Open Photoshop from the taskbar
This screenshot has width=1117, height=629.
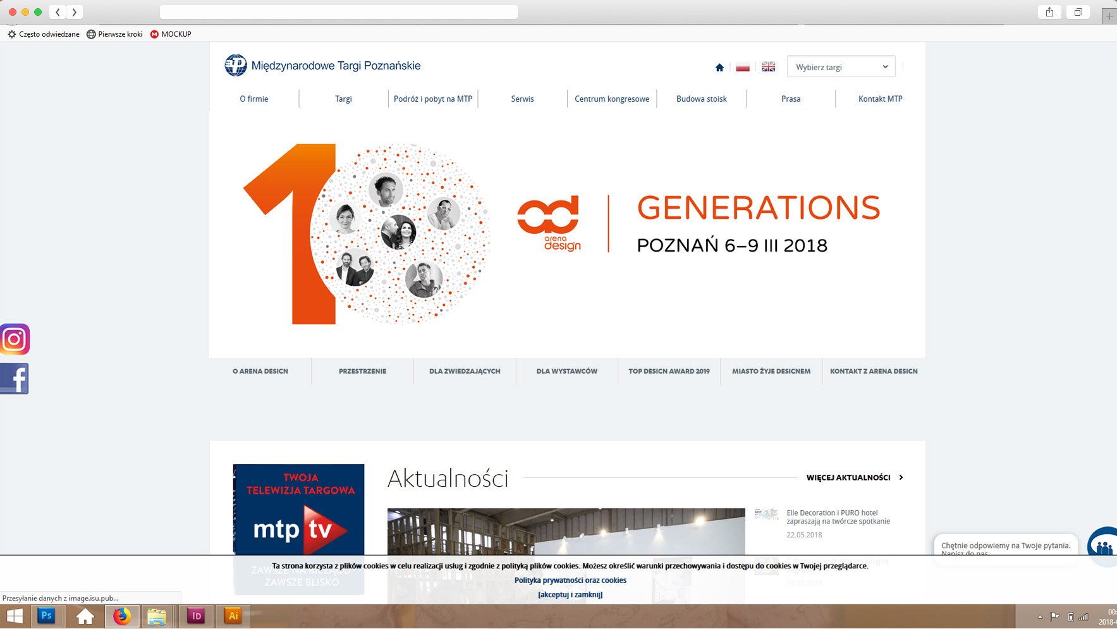click(x=46, y=616)
